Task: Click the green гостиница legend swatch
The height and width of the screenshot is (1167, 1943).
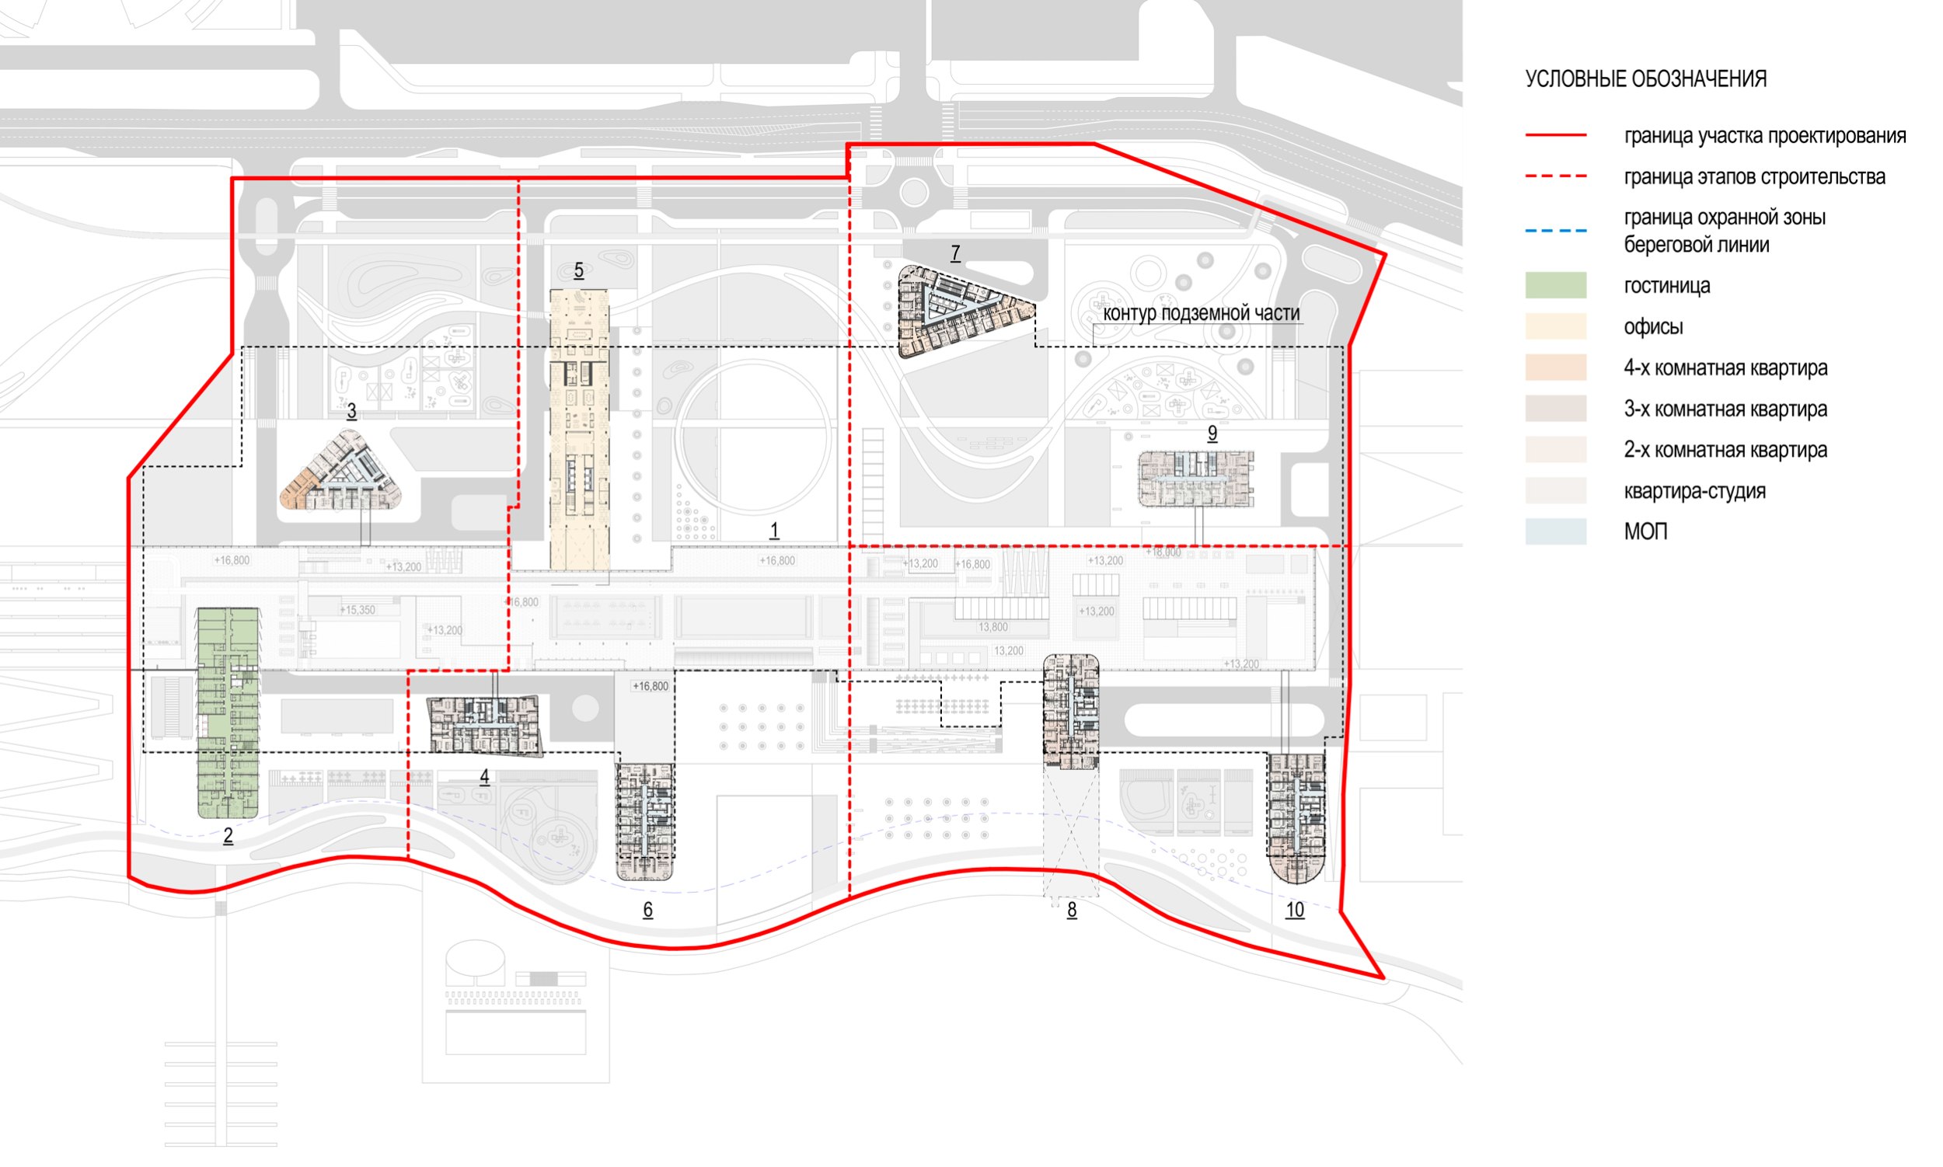Action: tap(1554, 285)
